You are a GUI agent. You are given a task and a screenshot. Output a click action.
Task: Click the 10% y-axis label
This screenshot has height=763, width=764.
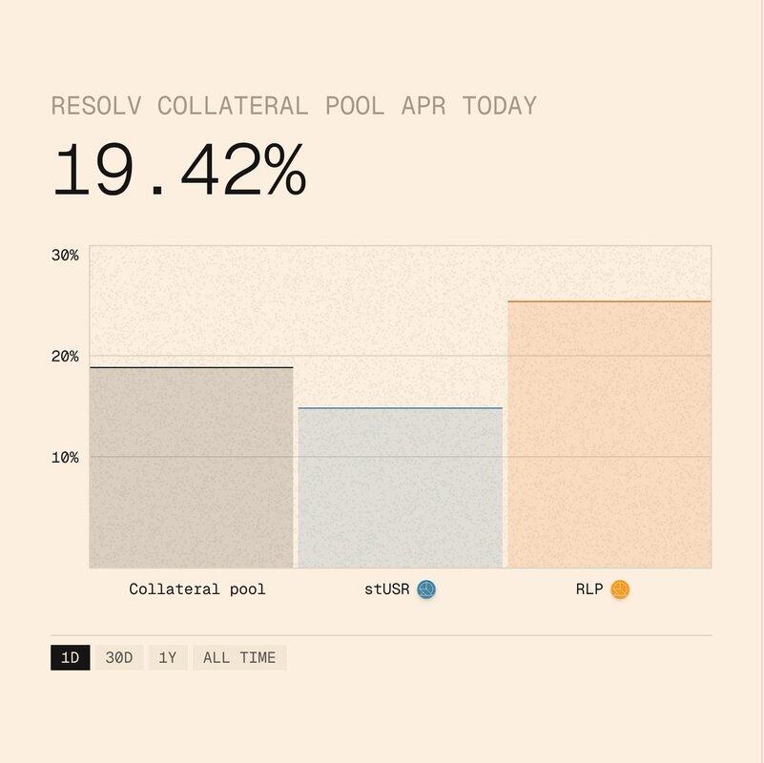point(65,457)
